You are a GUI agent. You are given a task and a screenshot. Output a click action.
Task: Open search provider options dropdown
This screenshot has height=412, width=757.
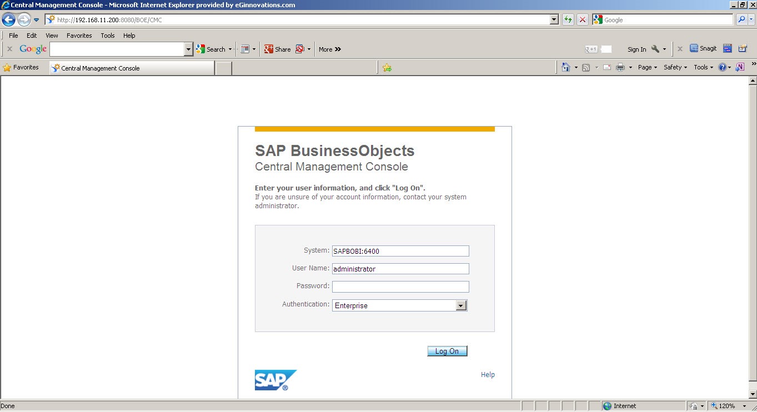pos(751,19)
